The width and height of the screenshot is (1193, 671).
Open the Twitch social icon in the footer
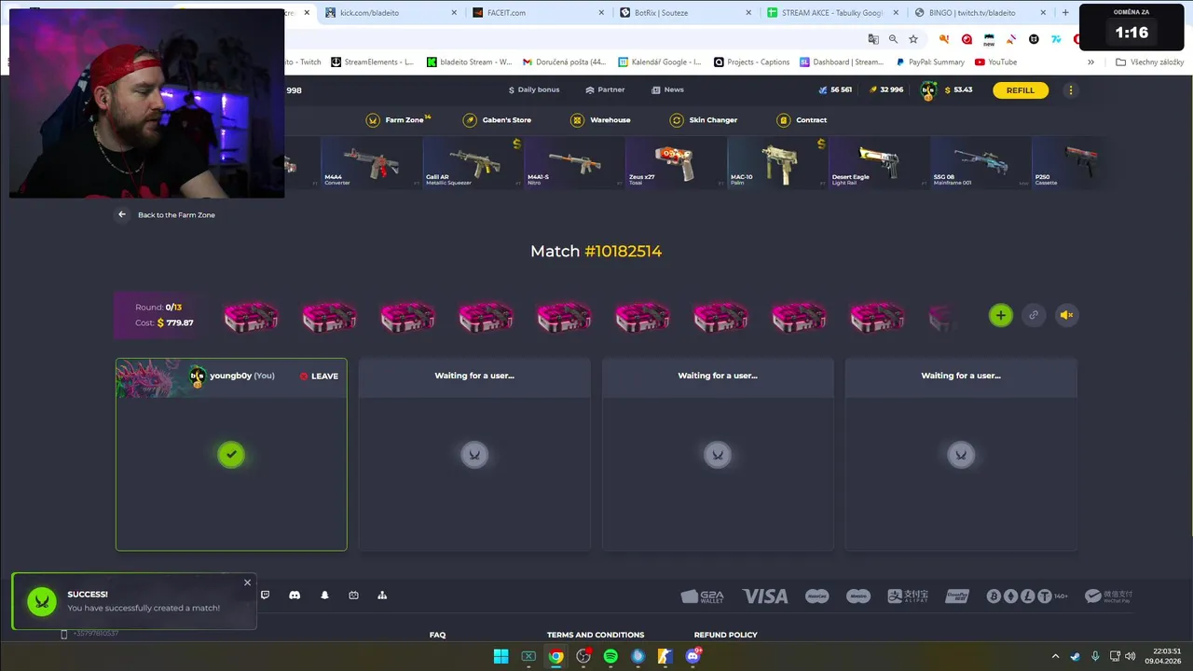coord(265,595)
